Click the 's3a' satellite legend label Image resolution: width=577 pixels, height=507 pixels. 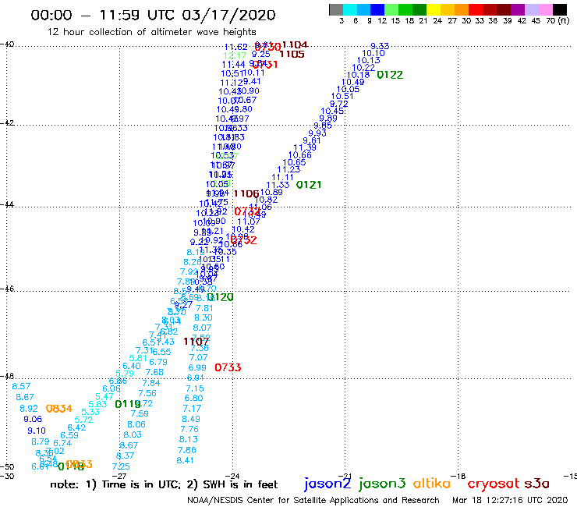536,484
